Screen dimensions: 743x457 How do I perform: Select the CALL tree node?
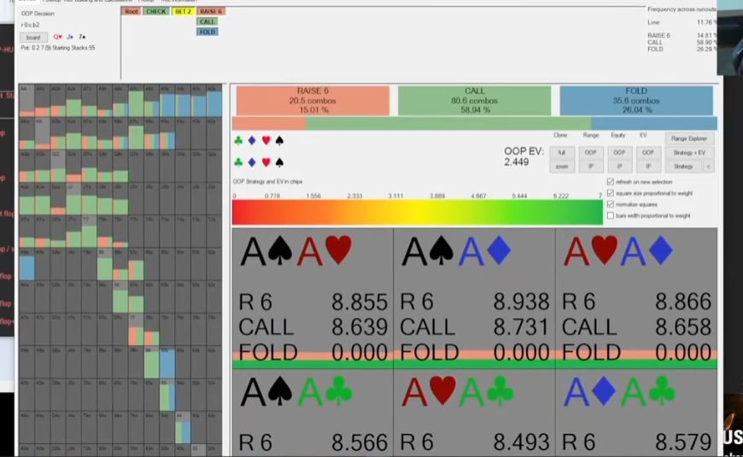207,21
